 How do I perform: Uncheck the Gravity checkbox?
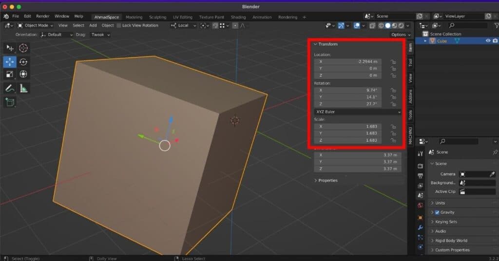437,212
